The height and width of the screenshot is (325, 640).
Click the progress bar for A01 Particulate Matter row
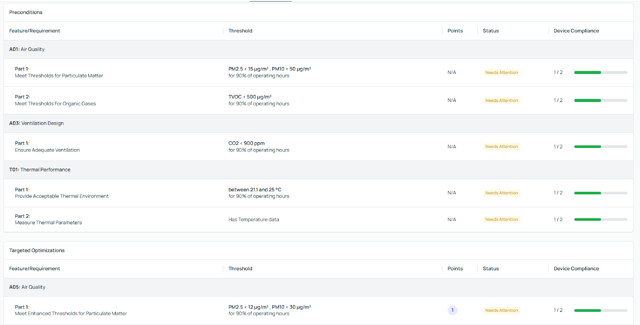[x=600, y=73]
